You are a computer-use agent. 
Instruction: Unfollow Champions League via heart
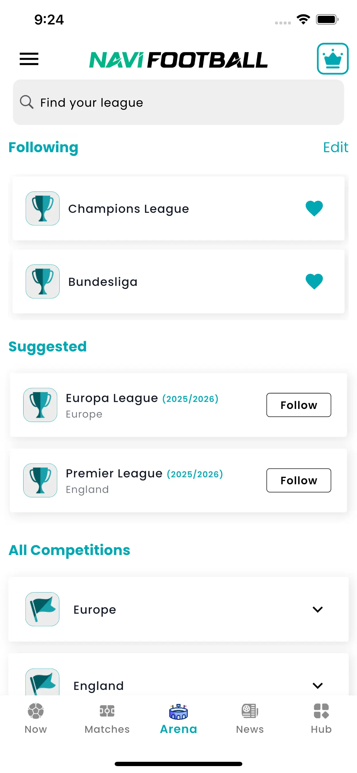(314, 208)
